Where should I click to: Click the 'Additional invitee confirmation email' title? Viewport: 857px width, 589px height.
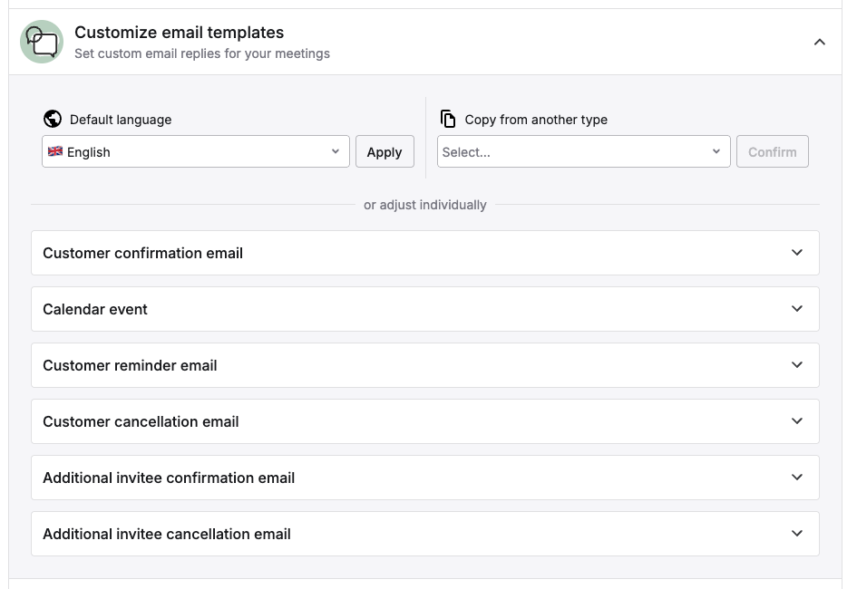tap(169, 478)
